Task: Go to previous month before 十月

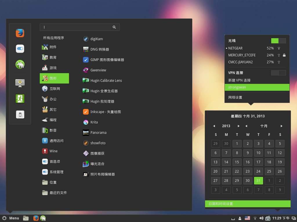Action: tap(246, 126)
